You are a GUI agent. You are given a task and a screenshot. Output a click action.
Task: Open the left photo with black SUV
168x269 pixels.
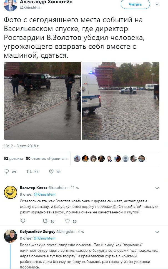tap(42, 101)
